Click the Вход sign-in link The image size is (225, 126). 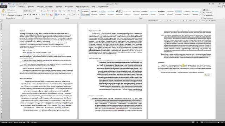point(220,7)
